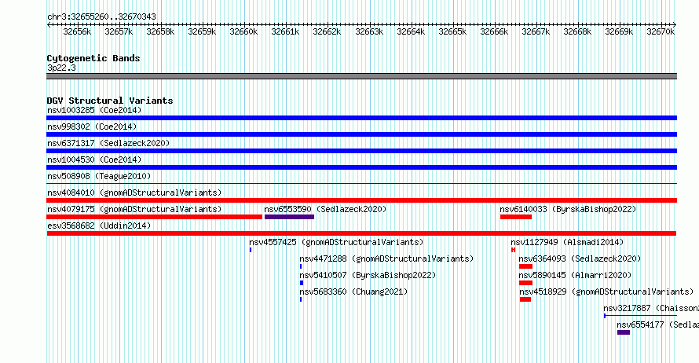Open nsv3217887 (Chaisson) label
The height and width of the screenshot is (363, 699).
tap(651, 308)
